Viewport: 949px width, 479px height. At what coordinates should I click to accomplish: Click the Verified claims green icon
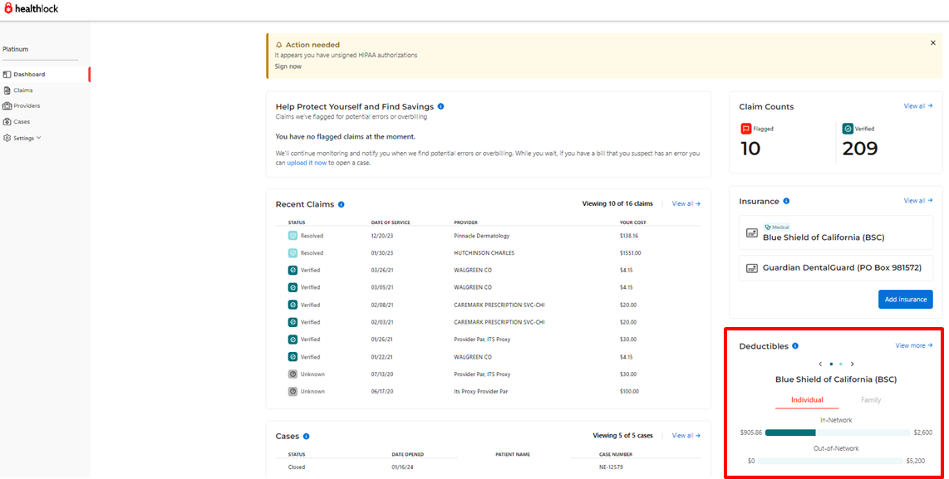[x=848, y=128]
